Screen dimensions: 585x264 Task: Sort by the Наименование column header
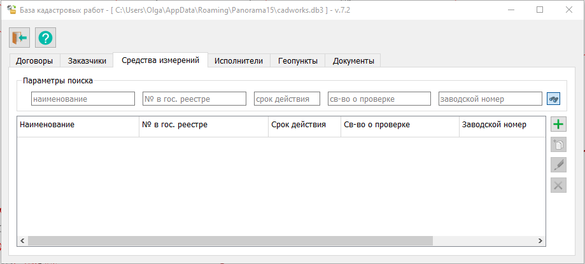tap(78, 127)
